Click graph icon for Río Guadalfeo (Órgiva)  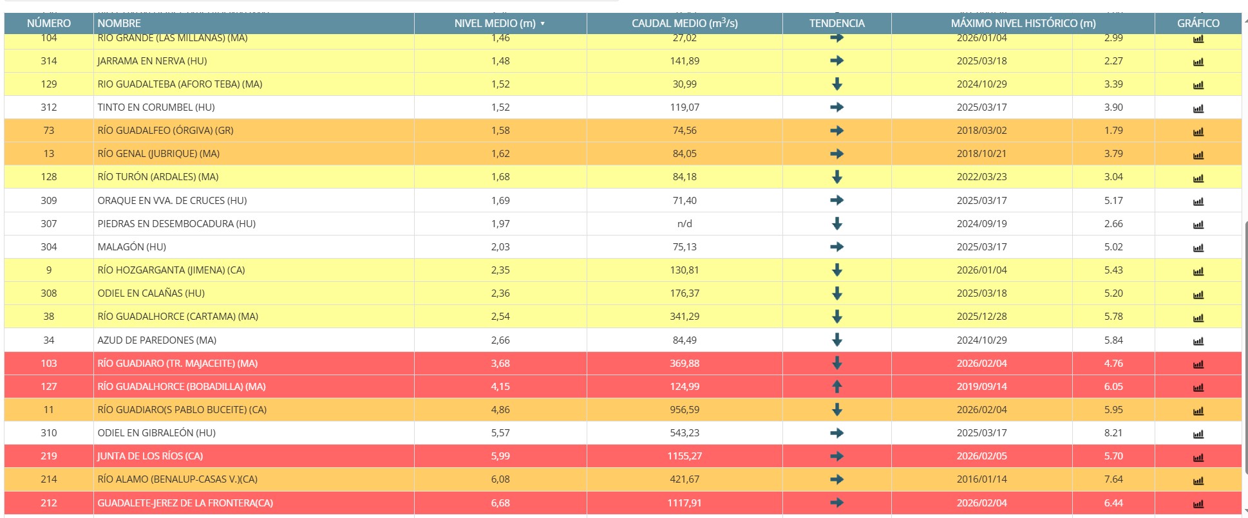pos(1198,131)
